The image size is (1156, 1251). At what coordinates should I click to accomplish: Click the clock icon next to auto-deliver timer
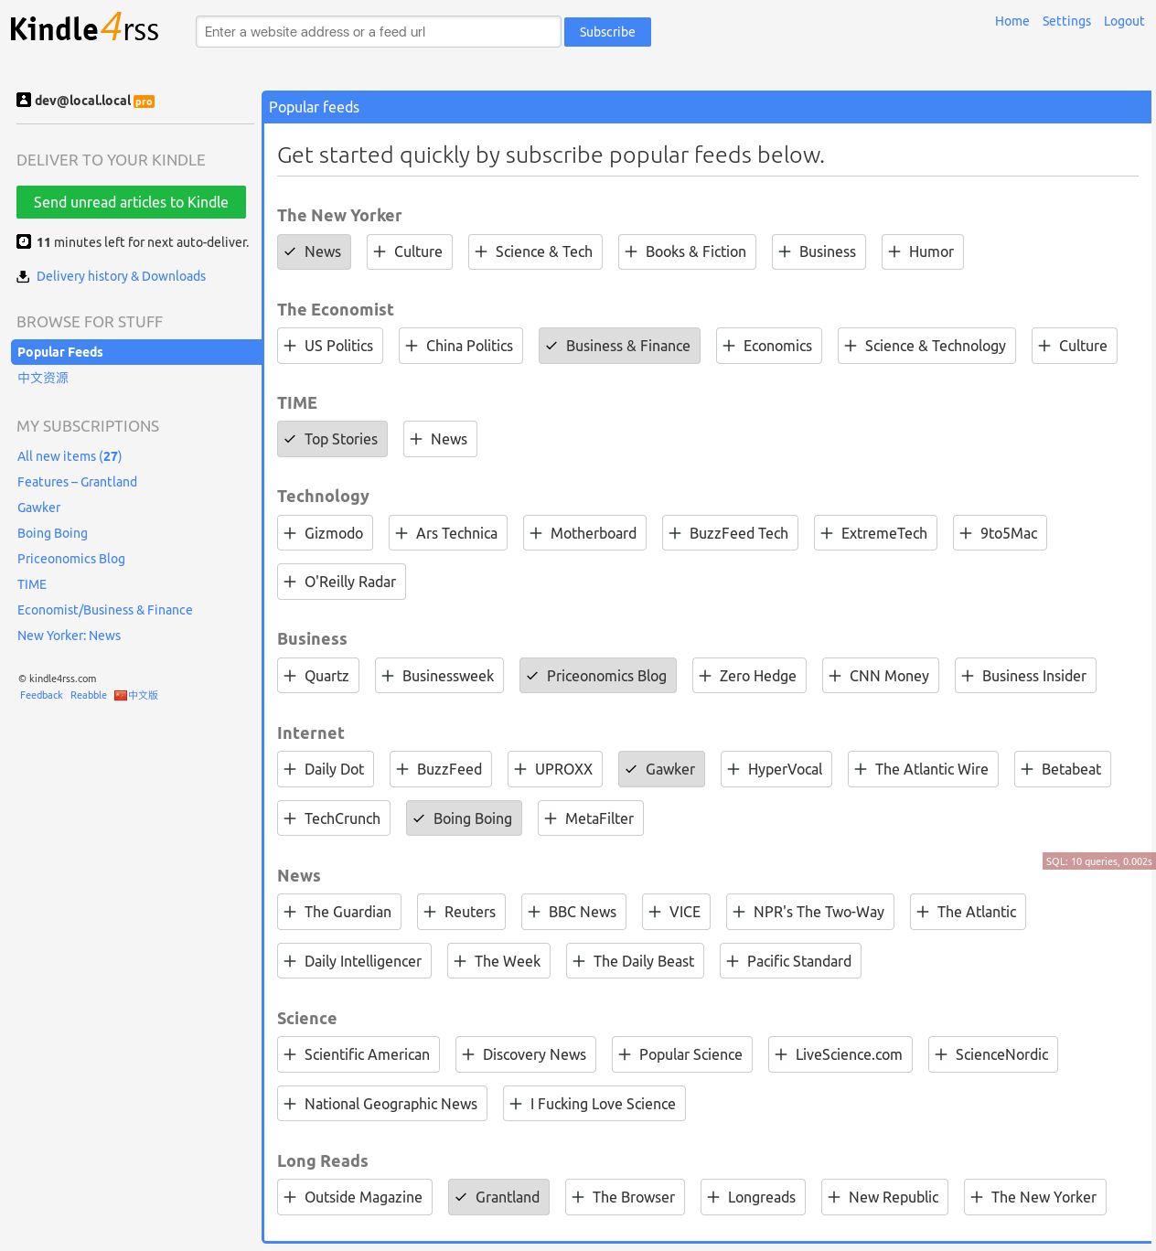point(24,241)
